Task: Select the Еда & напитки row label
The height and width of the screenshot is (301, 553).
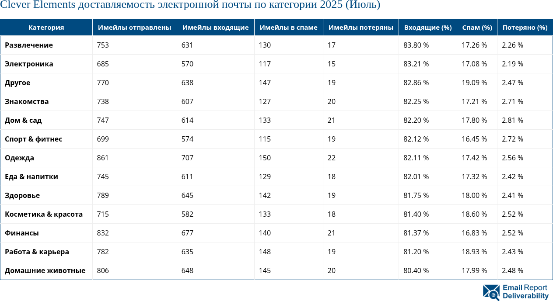Action: (31, 176)
